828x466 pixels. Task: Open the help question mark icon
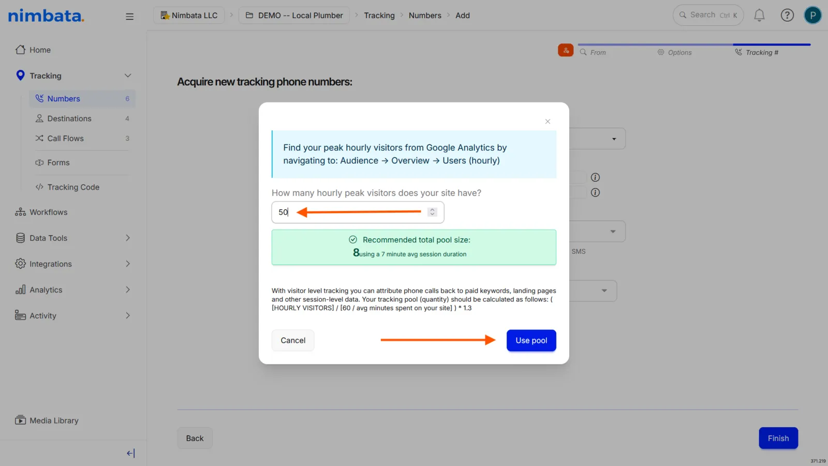point(787,16)
